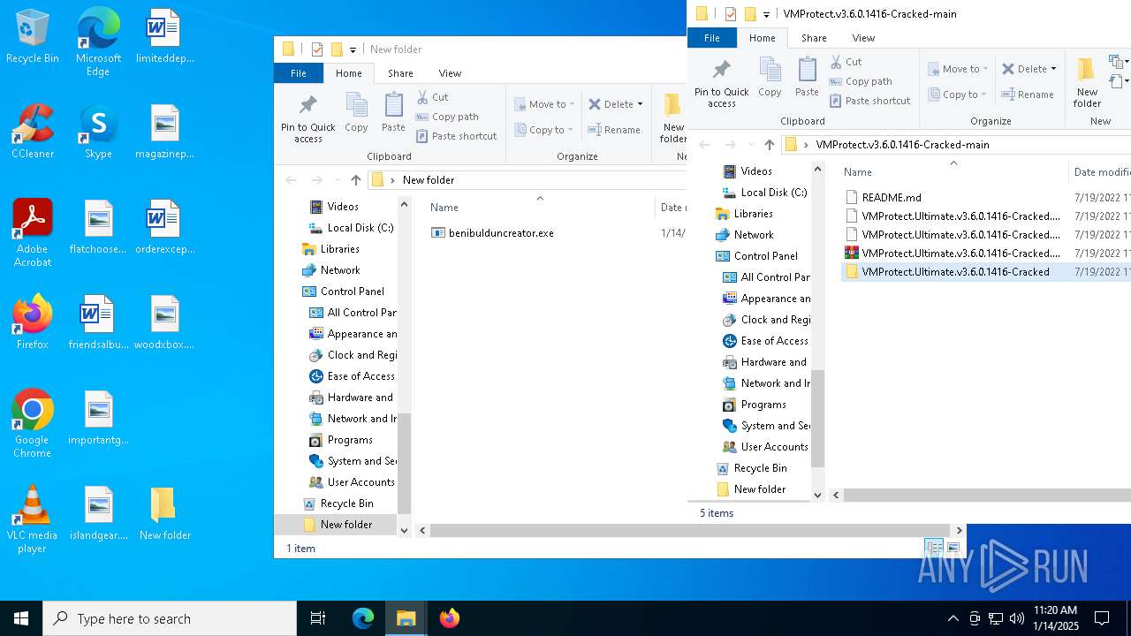Click the taskbar search box

(170, 618)
